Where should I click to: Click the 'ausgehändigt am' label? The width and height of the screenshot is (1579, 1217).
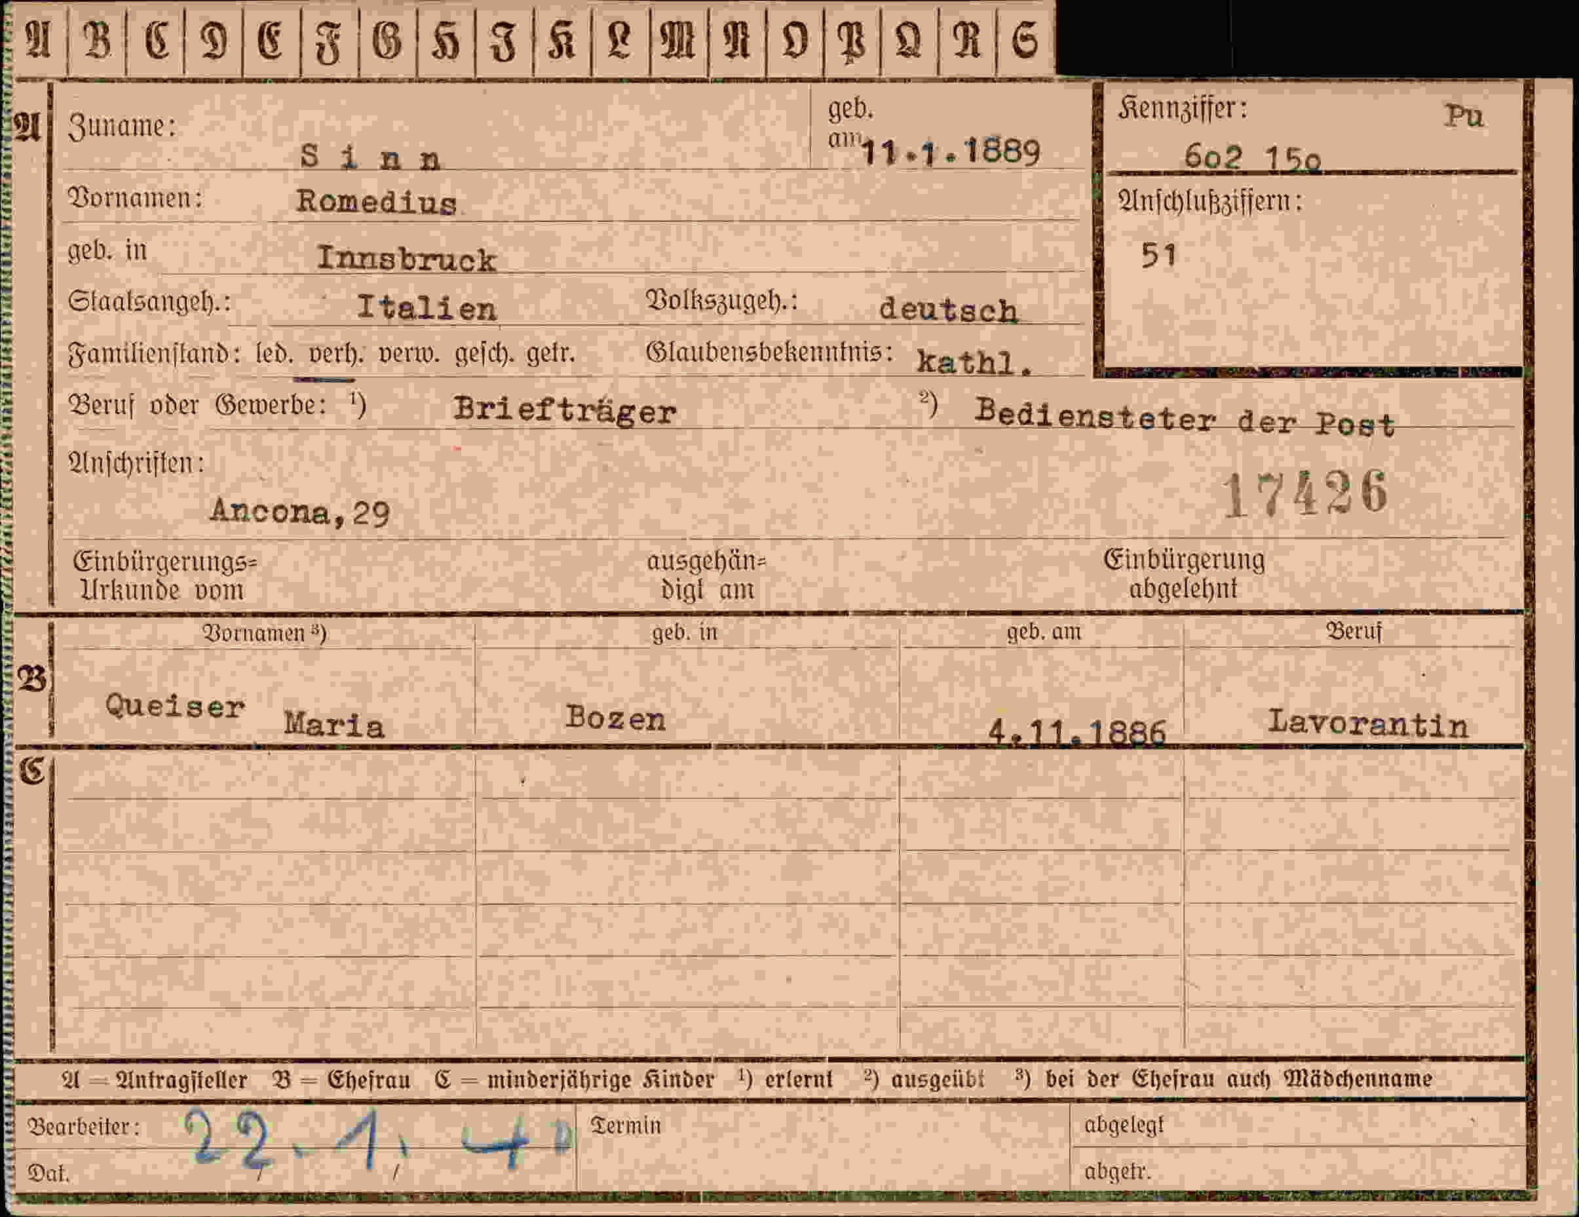[x=706, y=575]
